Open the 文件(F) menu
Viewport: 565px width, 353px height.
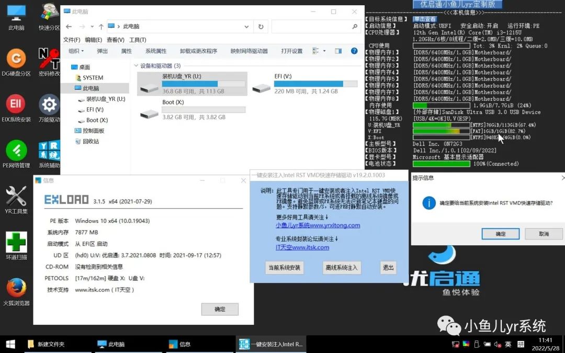[x=72, y=40]
